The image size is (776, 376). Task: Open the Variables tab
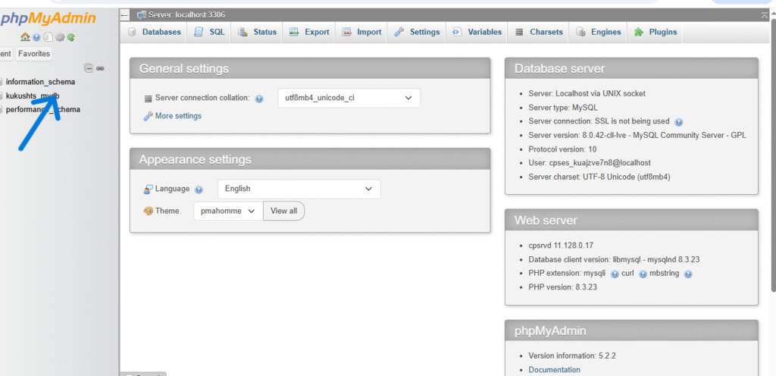click(x=477, y=32)
